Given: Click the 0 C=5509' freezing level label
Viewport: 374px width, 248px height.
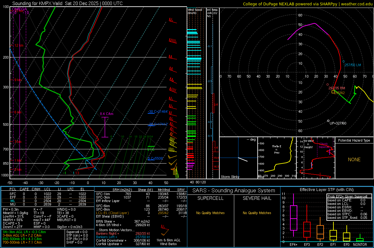Looking at the screenshot, I should tap(155, 158).
